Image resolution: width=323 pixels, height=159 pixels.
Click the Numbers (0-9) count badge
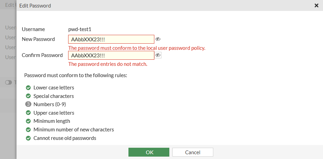coord(29,104)
